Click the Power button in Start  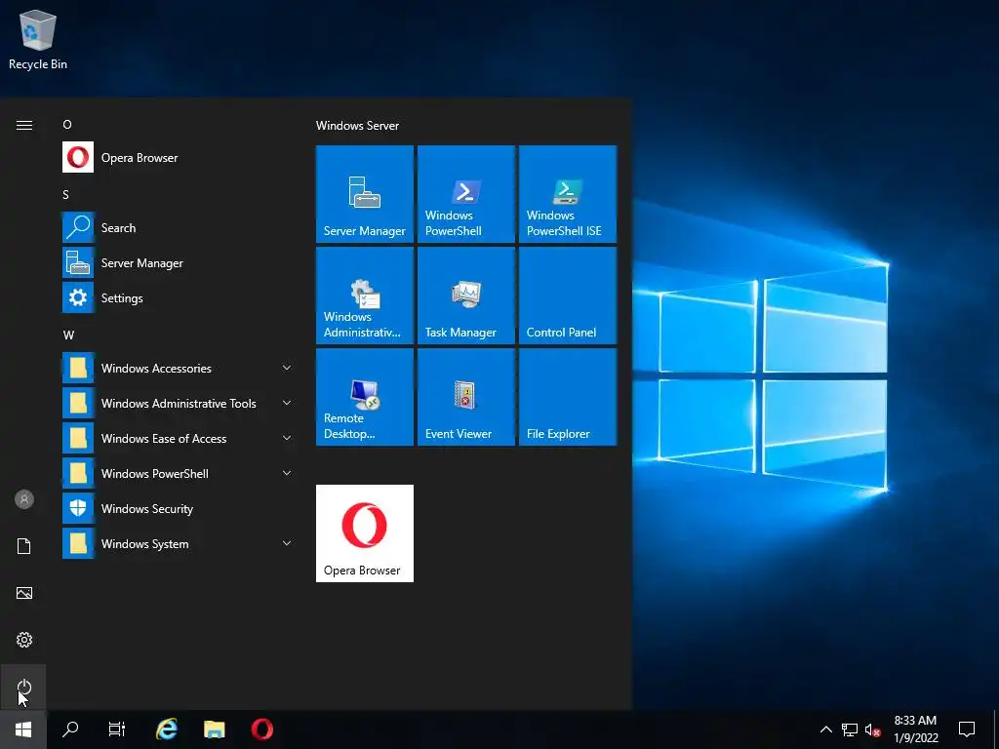click(24, 687)
